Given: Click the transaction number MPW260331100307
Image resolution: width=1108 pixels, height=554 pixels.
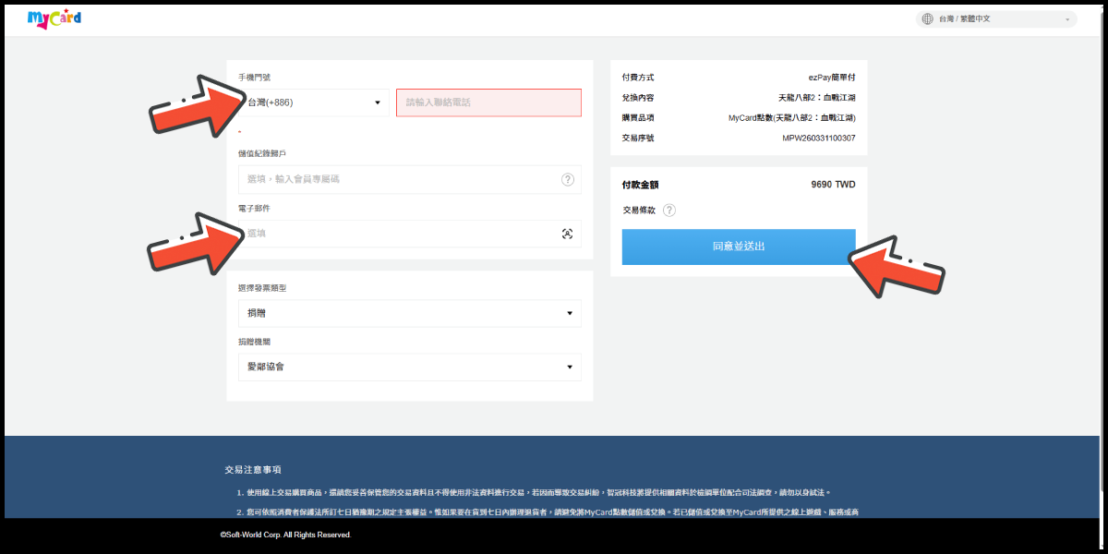Looking at the screenshot, I should 818,138.
